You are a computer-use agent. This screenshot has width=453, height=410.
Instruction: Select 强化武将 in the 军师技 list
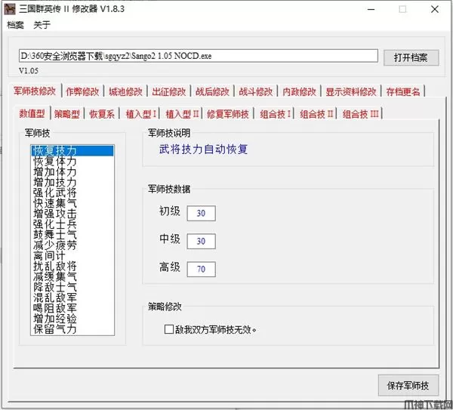click(54, 193)
